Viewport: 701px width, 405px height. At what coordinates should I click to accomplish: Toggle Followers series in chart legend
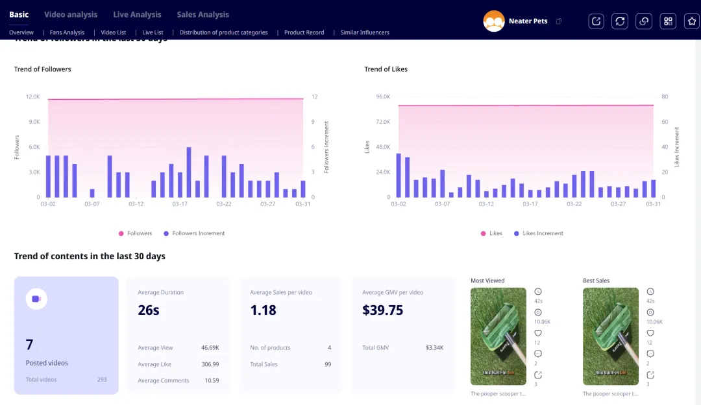(135, 233)
